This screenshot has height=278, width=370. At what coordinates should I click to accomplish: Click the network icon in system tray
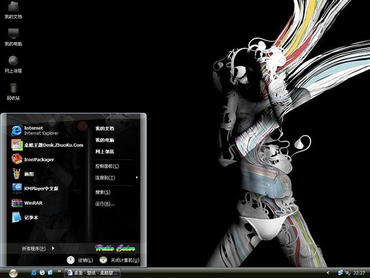click(340, 273)
